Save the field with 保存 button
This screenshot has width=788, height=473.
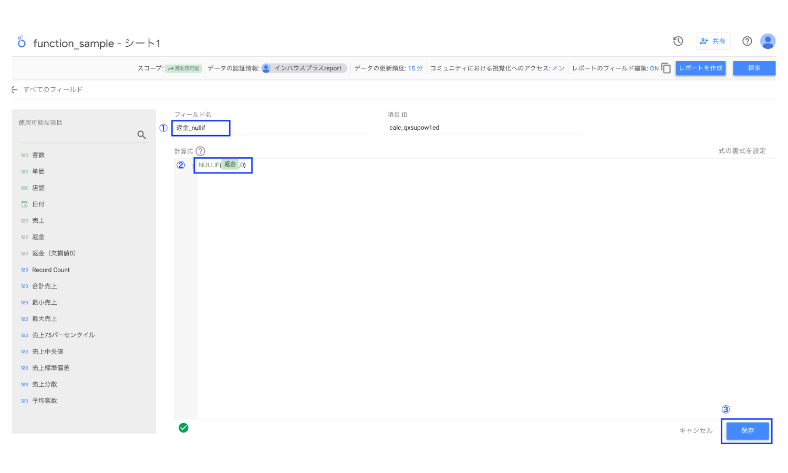[747, 430]
